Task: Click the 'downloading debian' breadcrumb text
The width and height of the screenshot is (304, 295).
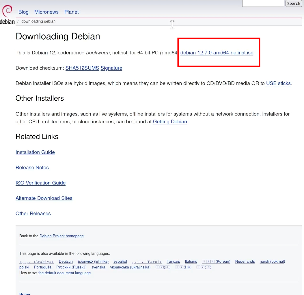Action: [38, 21]
